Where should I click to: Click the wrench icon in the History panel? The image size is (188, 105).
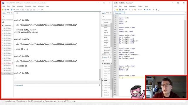(x=3, y=16)
